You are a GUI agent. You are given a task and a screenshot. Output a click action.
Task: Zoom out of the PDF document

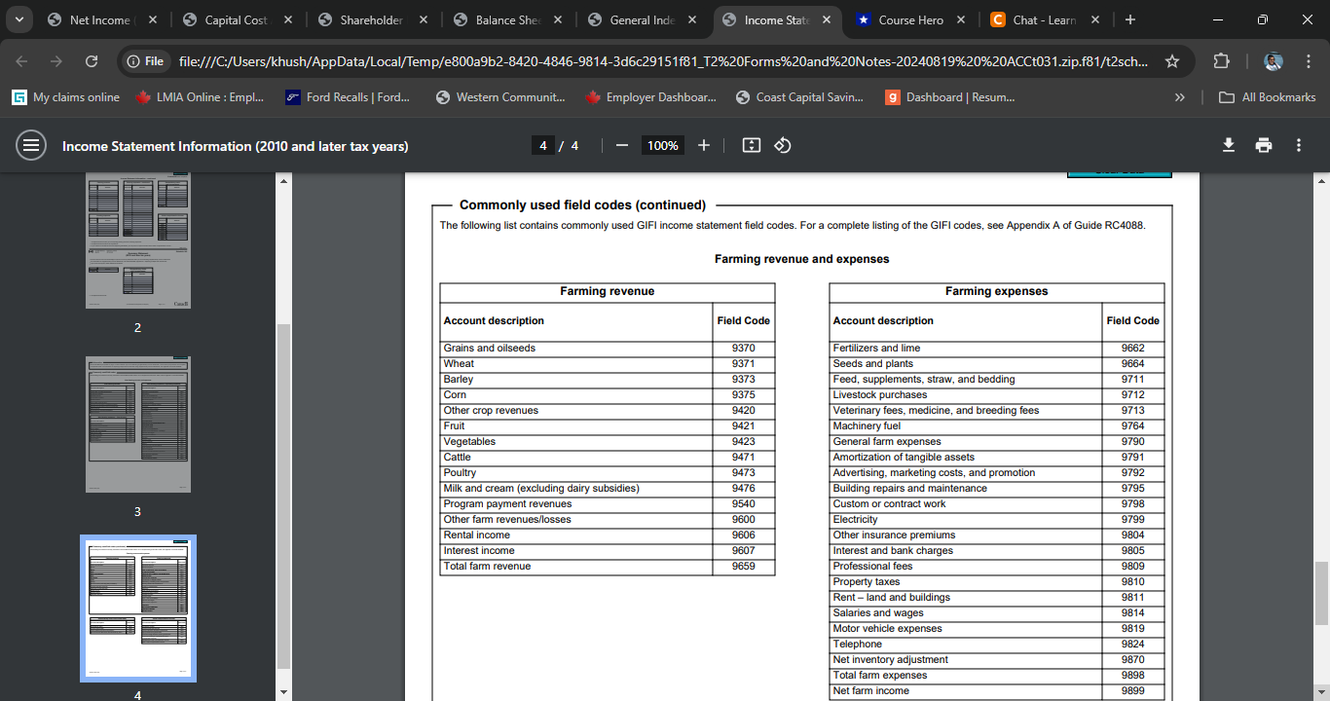[x=621, y=145]
